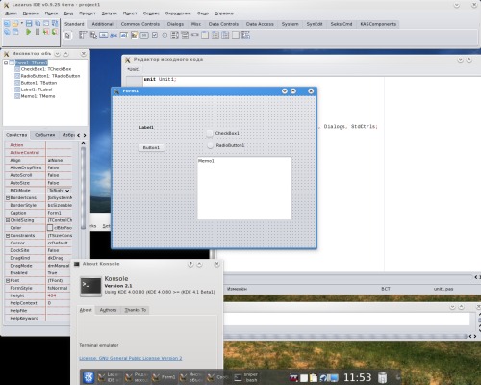Image resolution: width=481 pixels, height=385 pixels.
Task: Pick the TCheckBox component icon
Action: (x=155, y=35)
